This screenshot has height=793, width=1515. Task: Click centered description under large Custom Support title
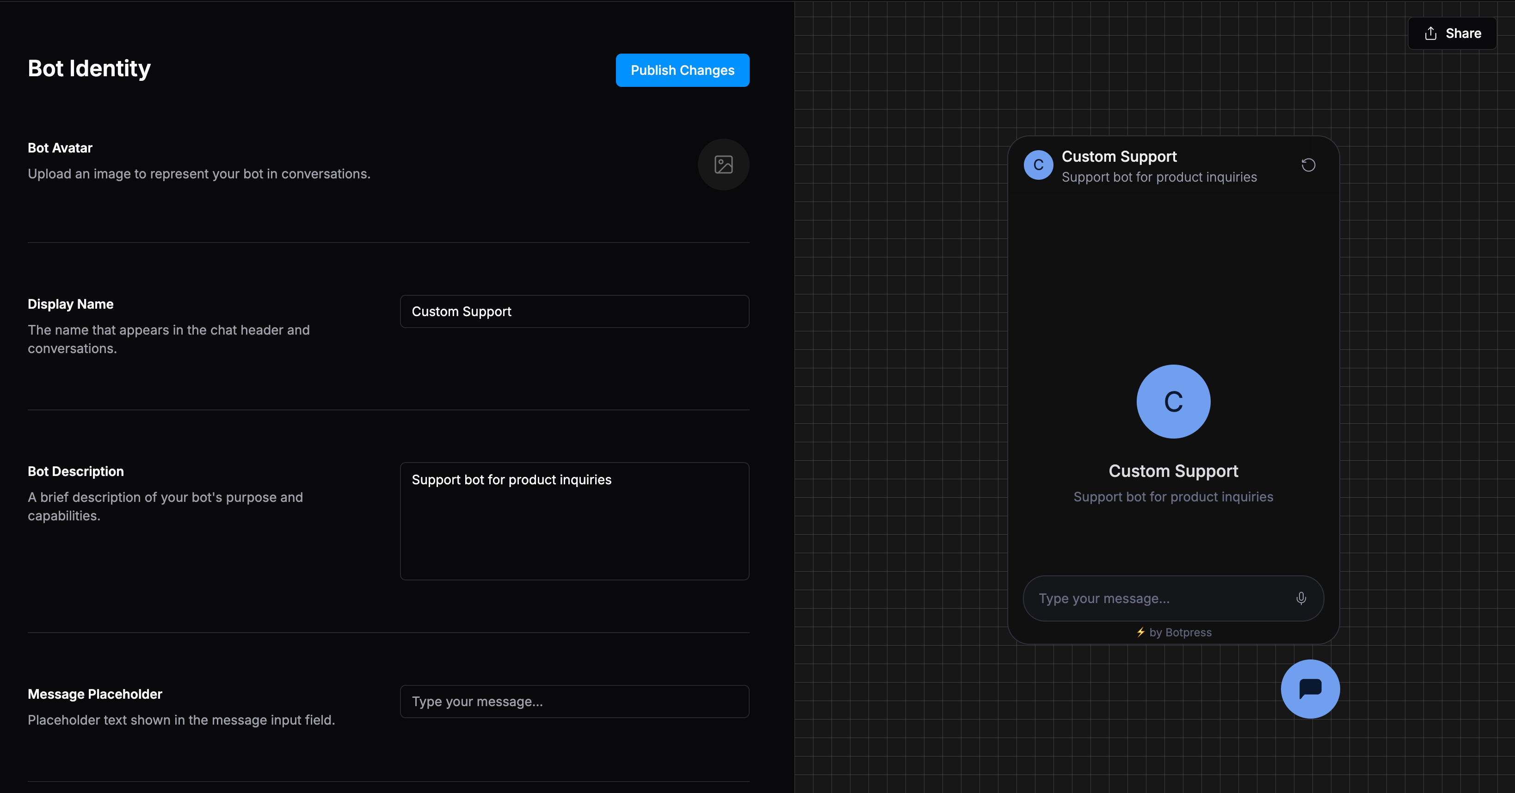[x=1173, y=497]
